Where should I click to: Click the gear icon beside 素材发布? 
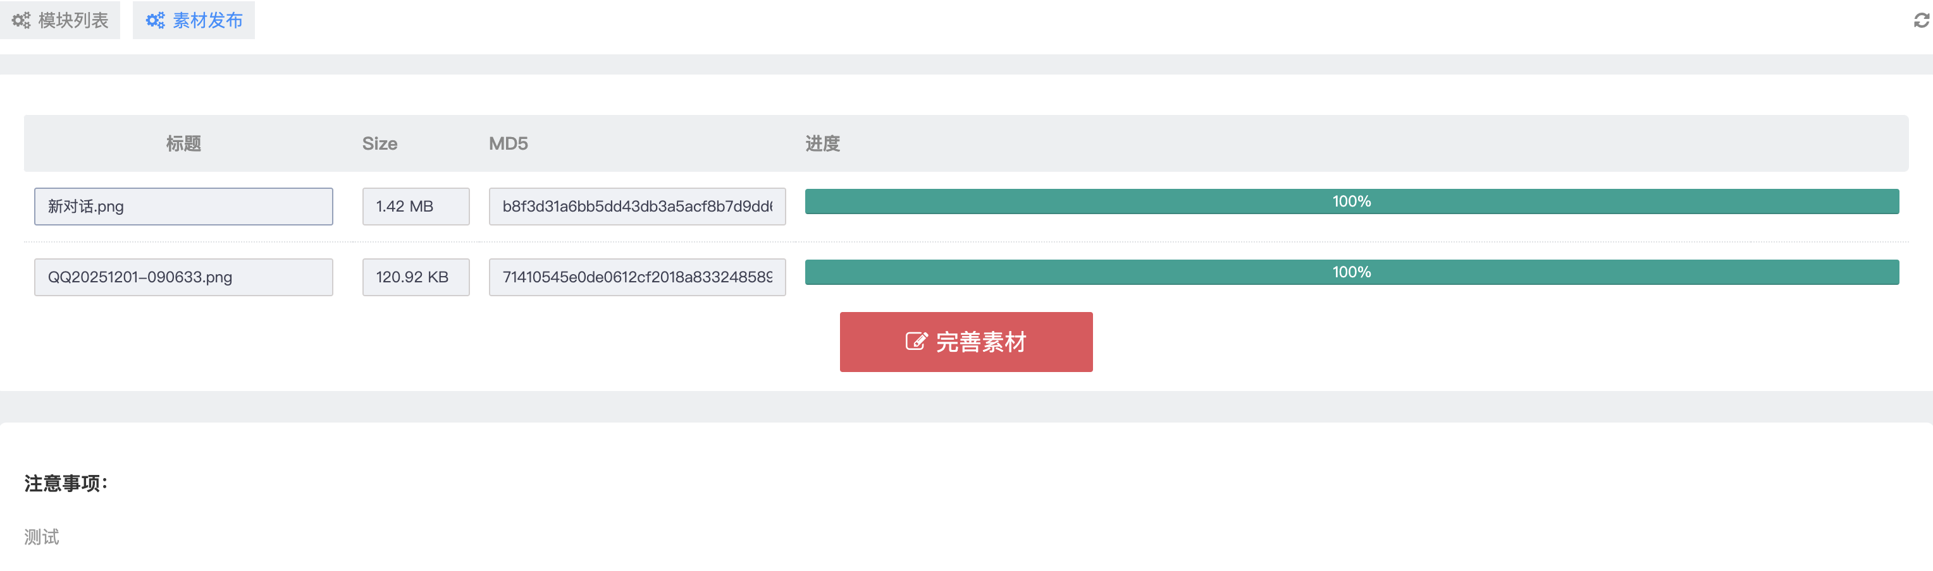[154, 20]
